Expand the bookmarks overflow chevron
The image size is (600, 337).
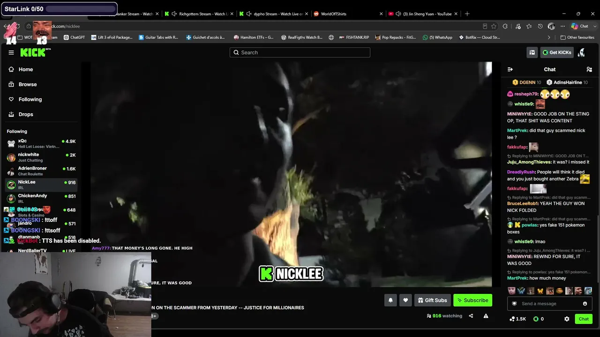[x=549, y=37]
